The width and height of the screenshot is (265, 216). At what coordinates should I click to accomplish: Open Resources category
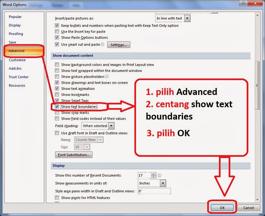tap(17, 85)
